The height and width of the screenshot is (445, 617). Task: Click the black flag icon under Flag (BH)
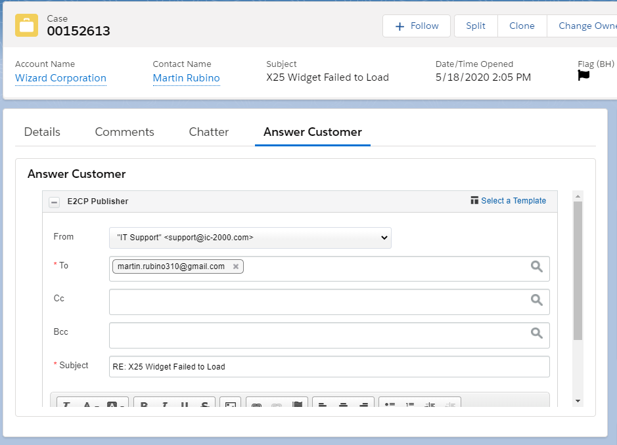pos(583,75)
